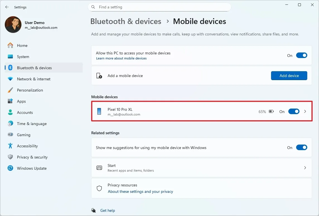
Task: Click the Find a setting search box
Action: tap(159, 7)
